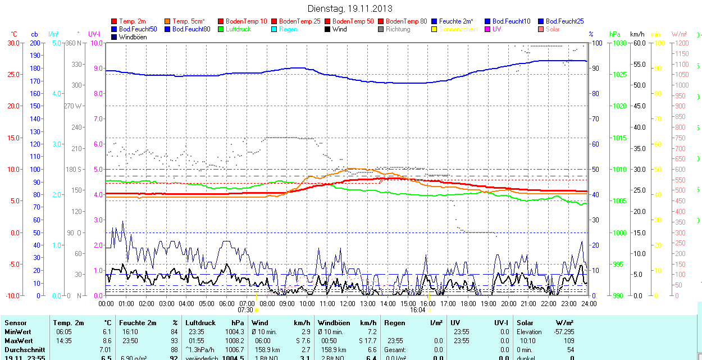Click the Bod.Feucht80 legend label

pyautogui.click(x=191, y=29)
